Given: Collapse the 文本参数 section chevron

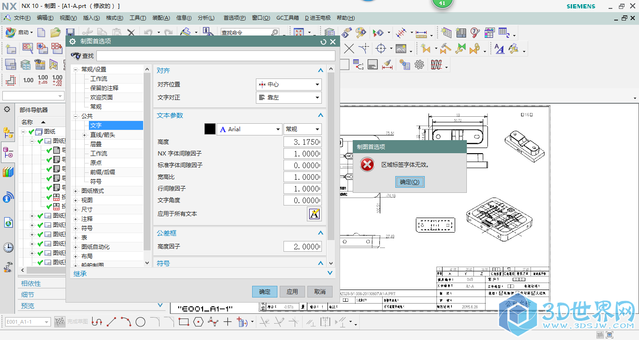Looking at the screenshot, I should coord(320,115).
